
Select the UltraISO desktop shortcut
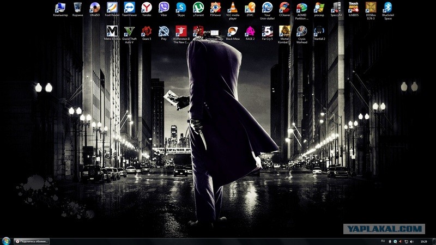[95, 9]
